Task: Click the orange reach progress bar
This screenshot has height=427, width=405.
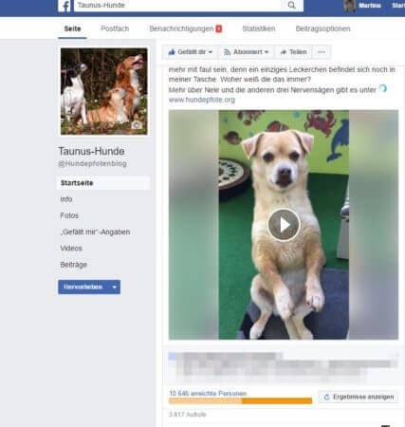Action: (240, 401)
